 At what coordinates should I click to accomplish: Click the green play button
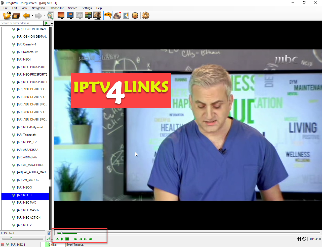62,239
